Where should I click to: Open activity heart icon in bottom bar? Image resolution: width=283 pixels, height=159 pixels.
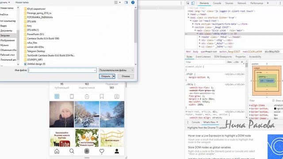[x=102, y=151]
